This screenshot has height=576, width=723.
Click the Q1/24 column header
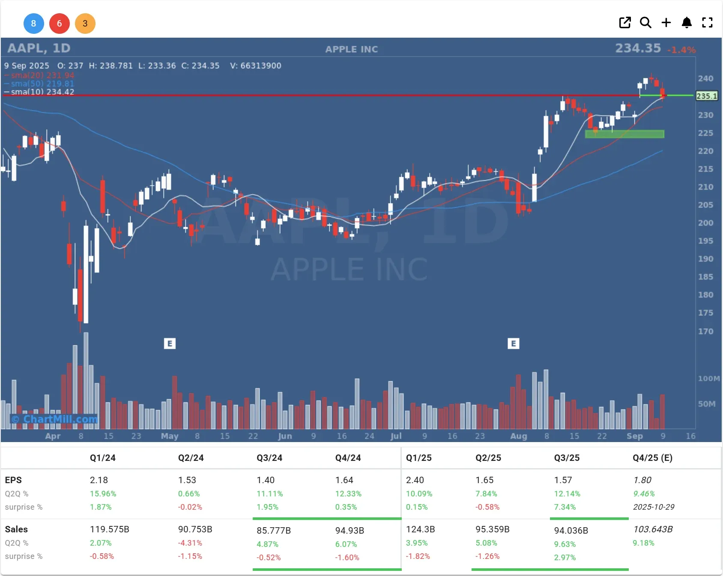[103, 458]
